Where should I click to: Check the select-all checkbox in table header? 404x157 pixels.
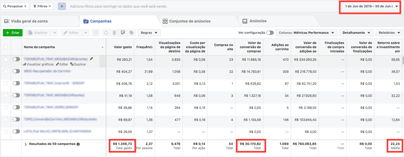[6, 47]
